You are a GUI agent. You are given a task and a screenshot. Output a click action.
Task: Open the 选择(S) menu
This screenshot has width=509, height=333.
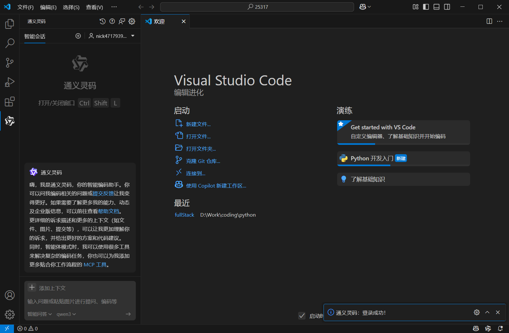71,7
